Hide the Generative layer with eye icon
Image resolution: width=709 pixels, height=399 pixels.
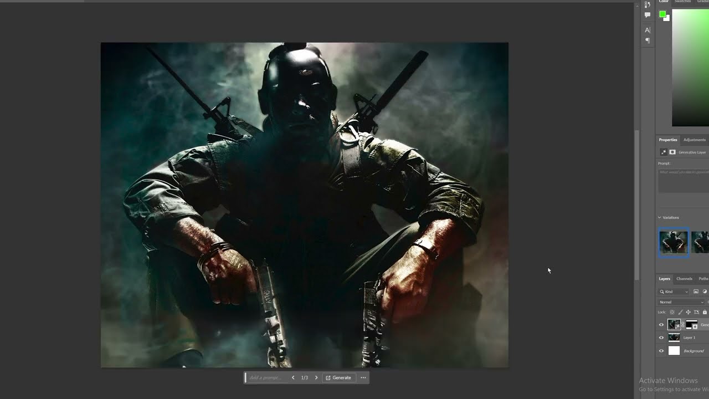[x=661, y=325]
